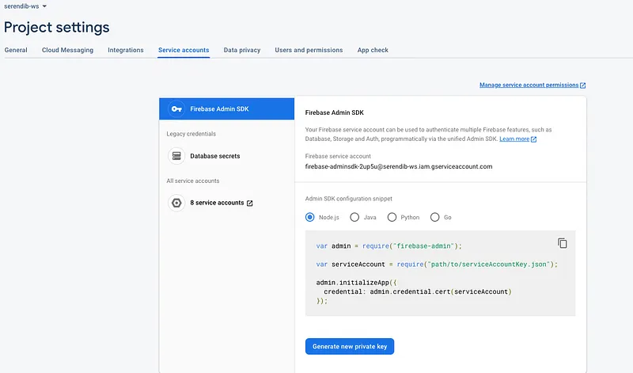This screenshot has height=373, width=633.
Task: Open Database secrets legacy credentials
Action: point(214,156)
